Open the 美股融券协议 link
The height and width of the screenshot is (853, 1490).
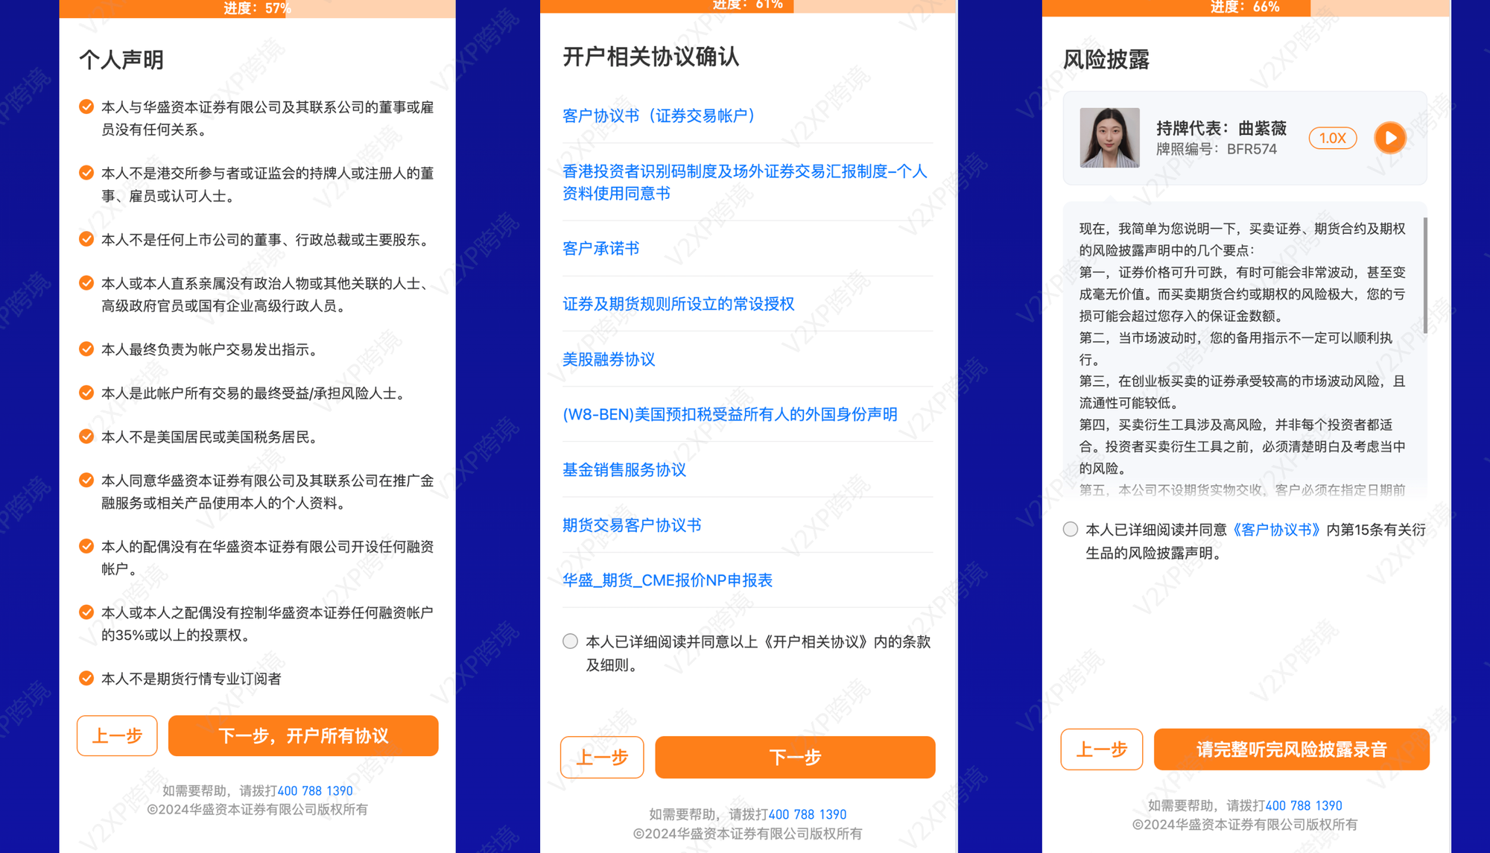pyautogui.click(x=609, y=359)
